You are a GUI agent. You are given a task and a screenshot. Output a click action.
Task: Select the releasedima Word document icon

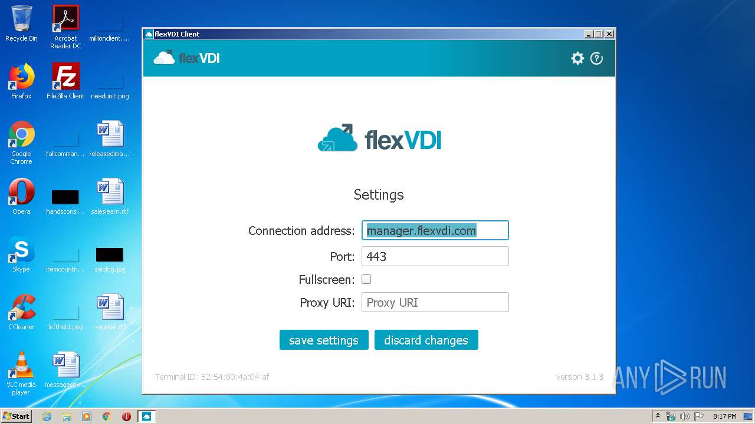coord(110,139)
